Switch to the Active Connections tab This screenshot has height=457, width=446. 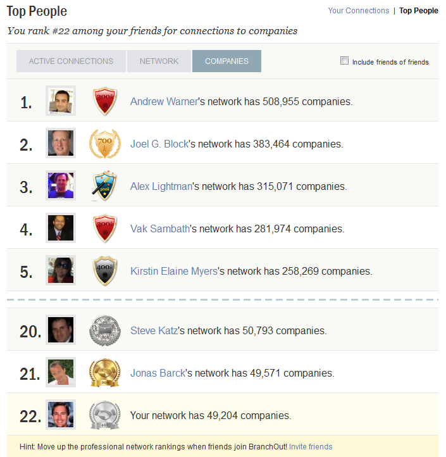71,61
